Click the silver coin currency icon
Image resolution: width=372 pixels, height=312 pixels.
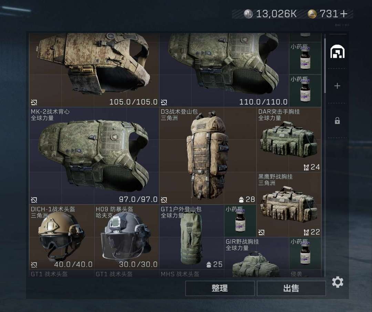[248, 14]
